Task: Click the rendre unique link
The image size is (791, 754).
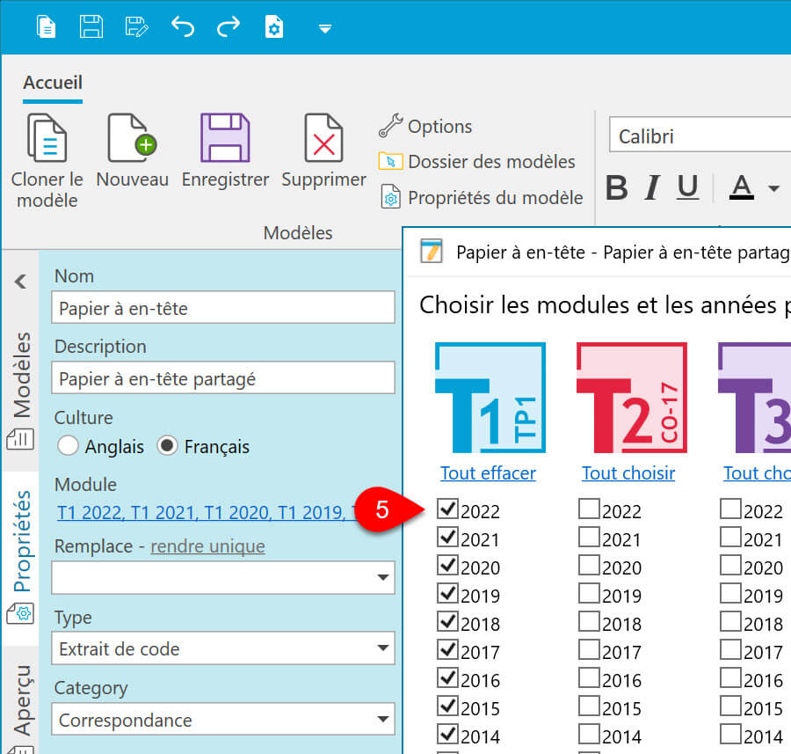Action: point(207,546)
